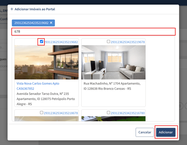The image size is (187, 145).
Task: Open property ID link 29312362534235219682
Action: pos(61,42)
